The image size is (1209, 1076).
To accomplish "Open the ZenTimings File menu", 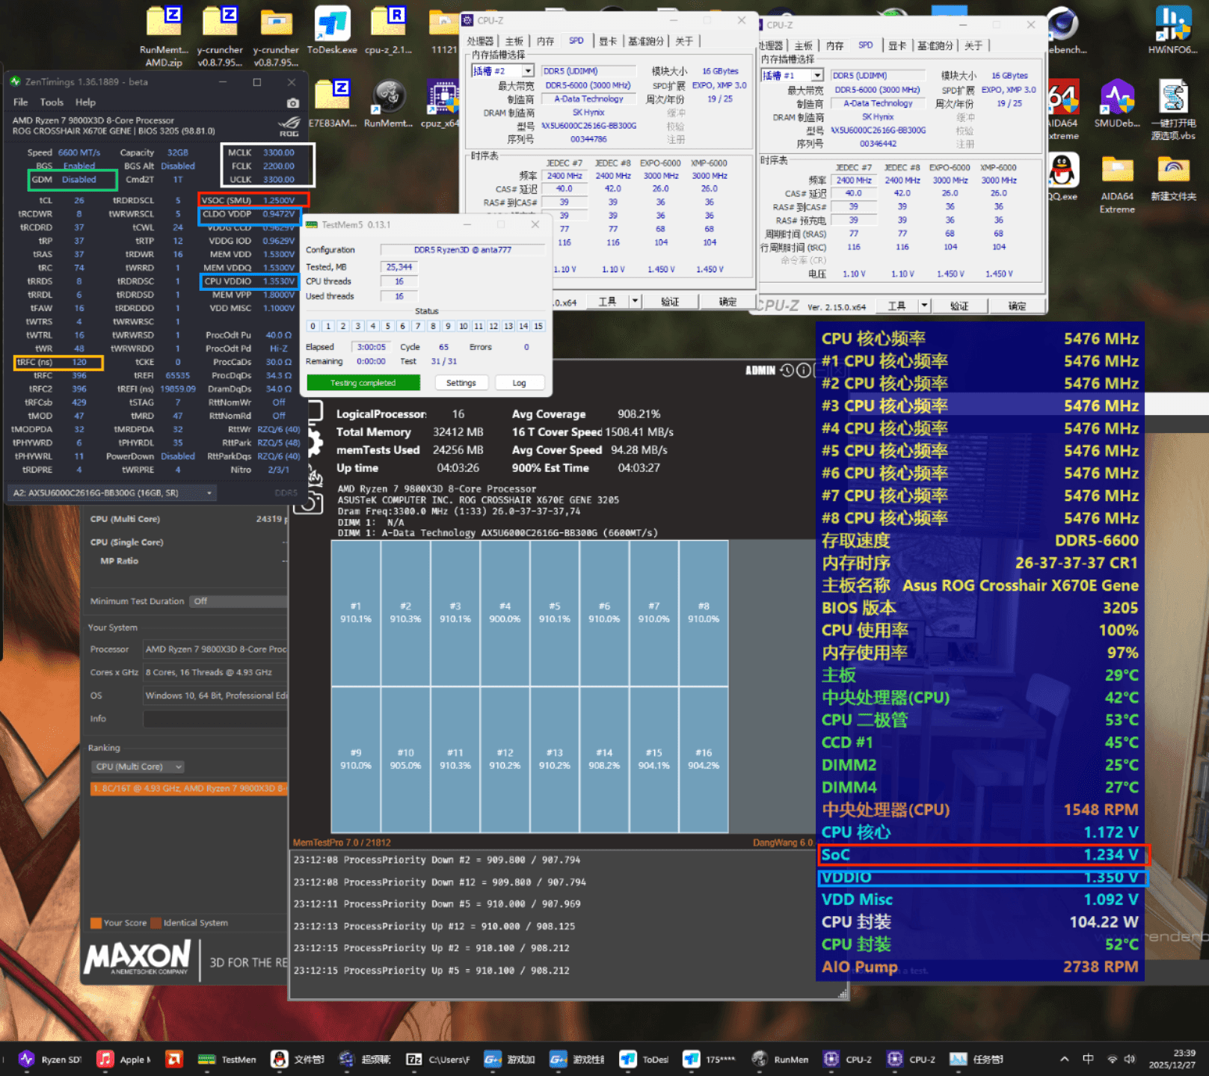I will (20, 102).
